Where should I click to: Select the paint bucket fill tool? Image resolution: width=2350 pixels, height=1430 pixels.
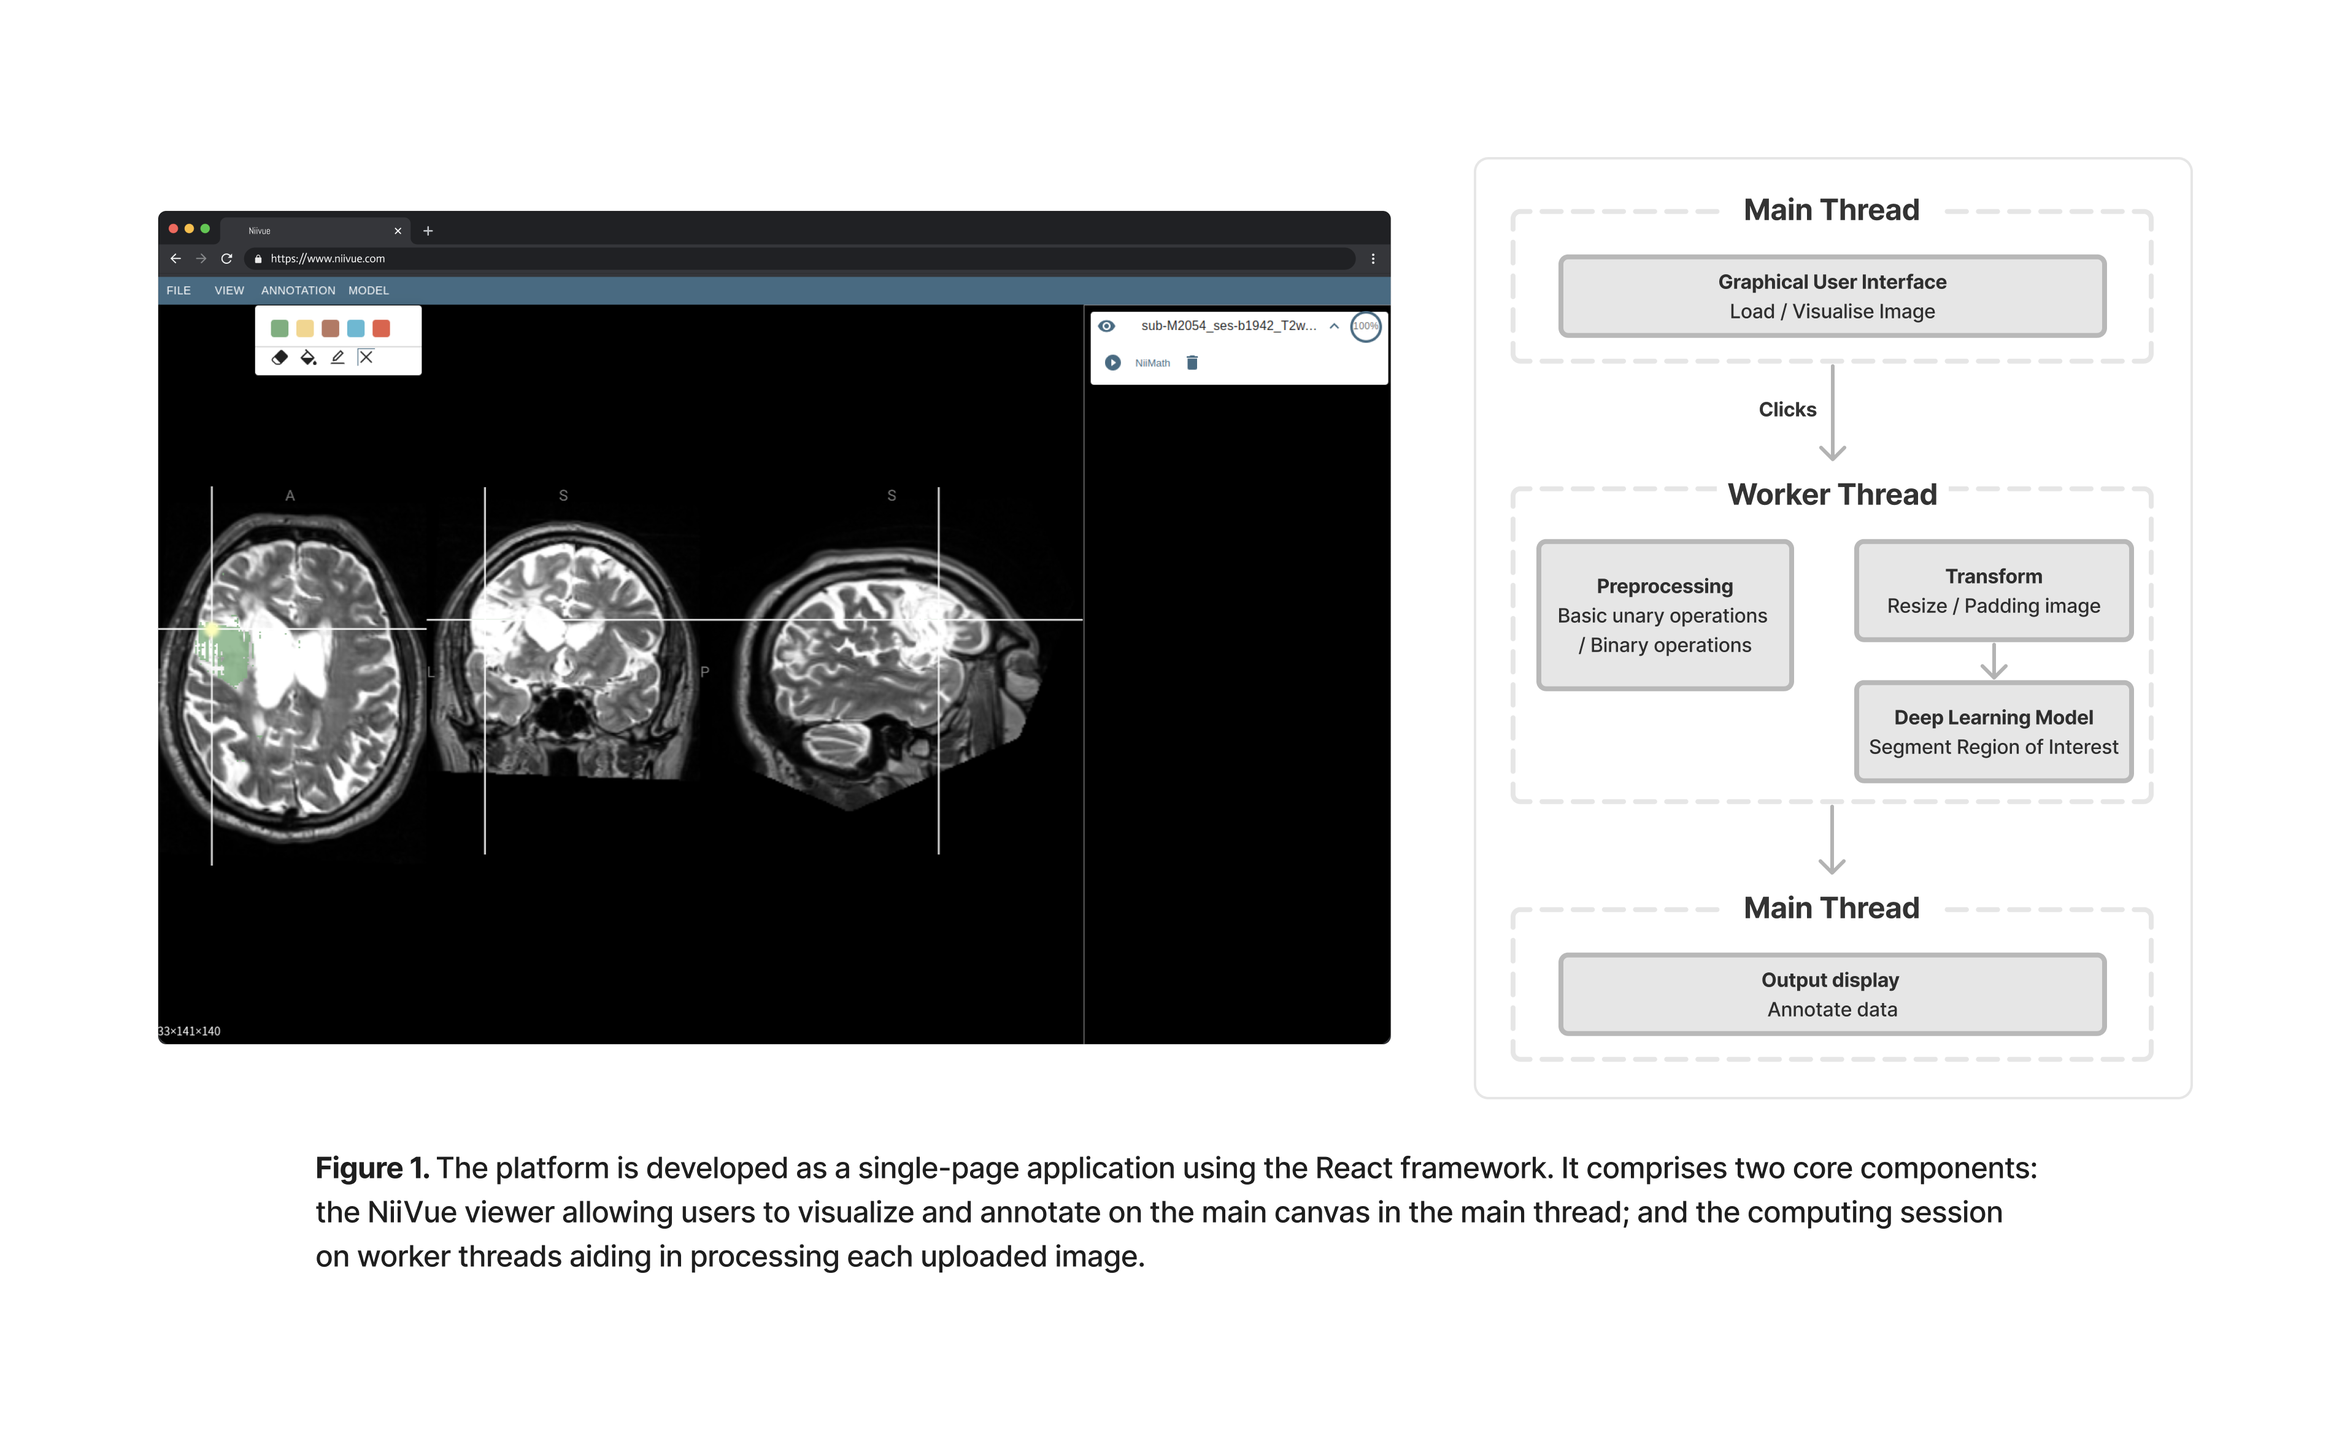pos(308,358)
